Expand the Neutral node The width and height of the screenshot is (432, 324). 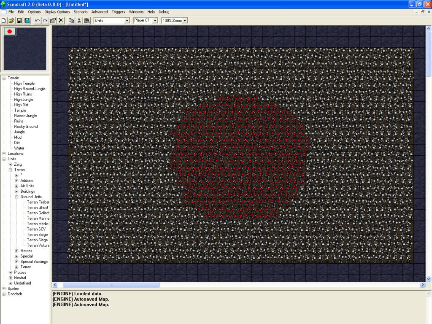(x=10, y=278)
